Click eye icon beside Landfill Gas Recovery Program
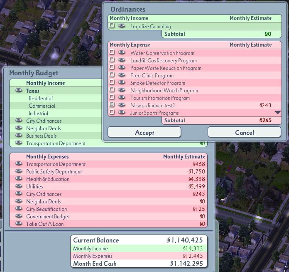The image size is (289, 272). [x=121, y=60]
